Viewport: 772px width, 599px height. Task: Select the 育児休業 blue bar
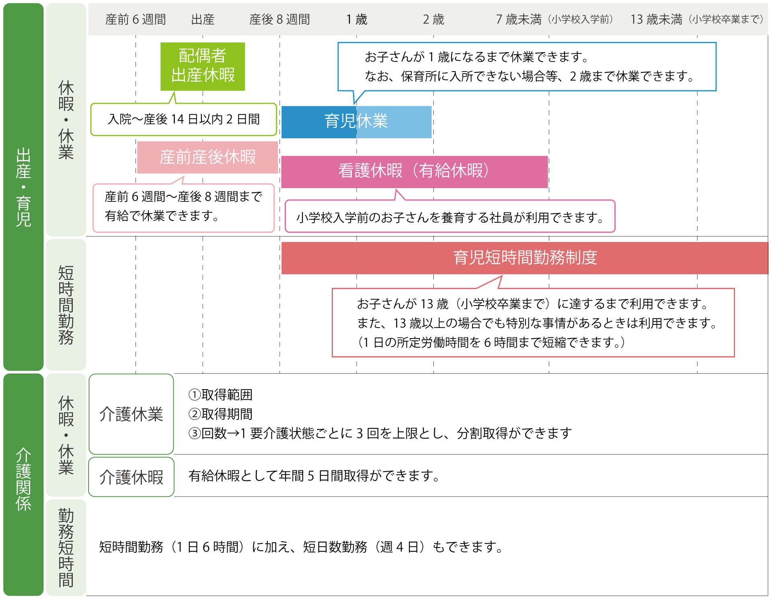point(356,122)
